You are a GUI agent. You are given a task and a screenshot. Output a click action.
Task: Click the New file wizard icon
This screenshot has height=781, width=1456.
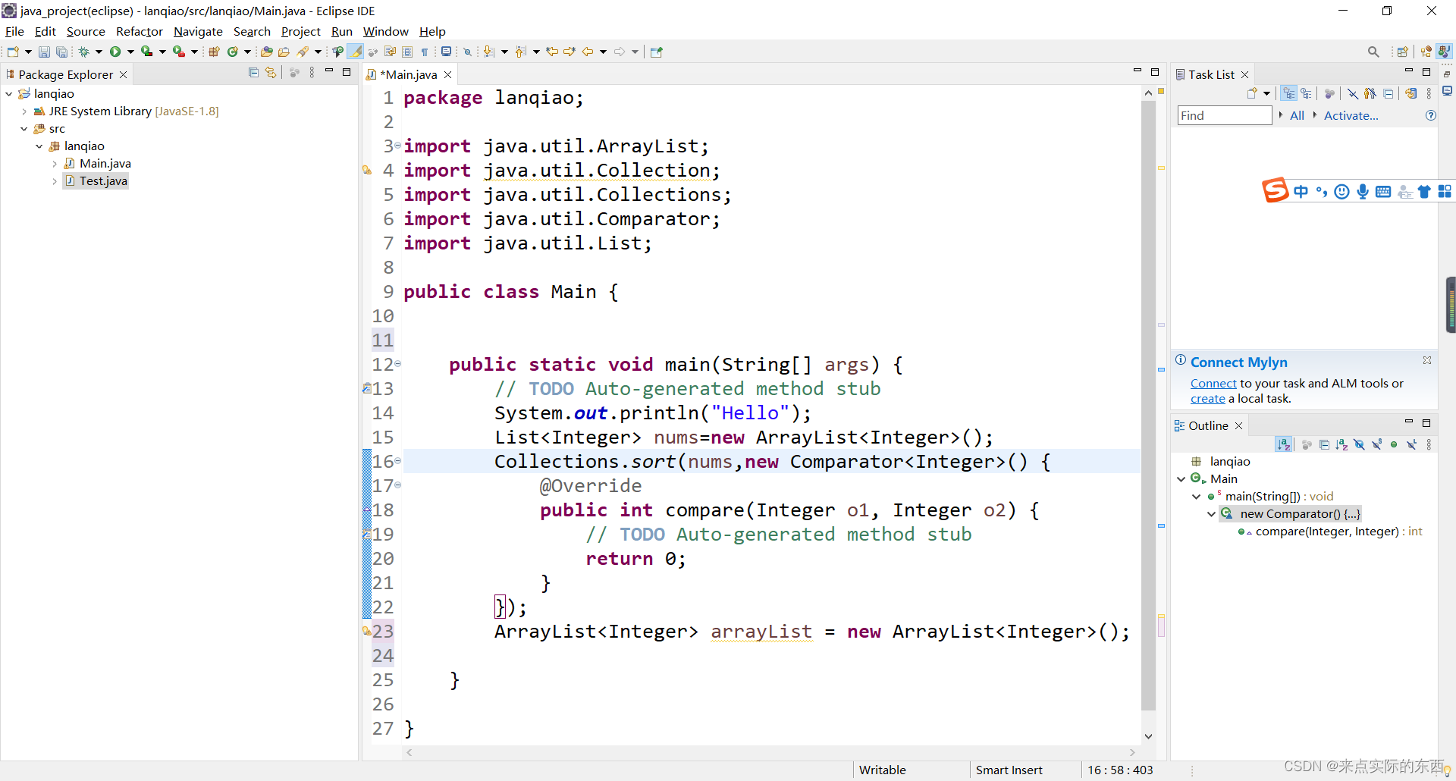13,52
